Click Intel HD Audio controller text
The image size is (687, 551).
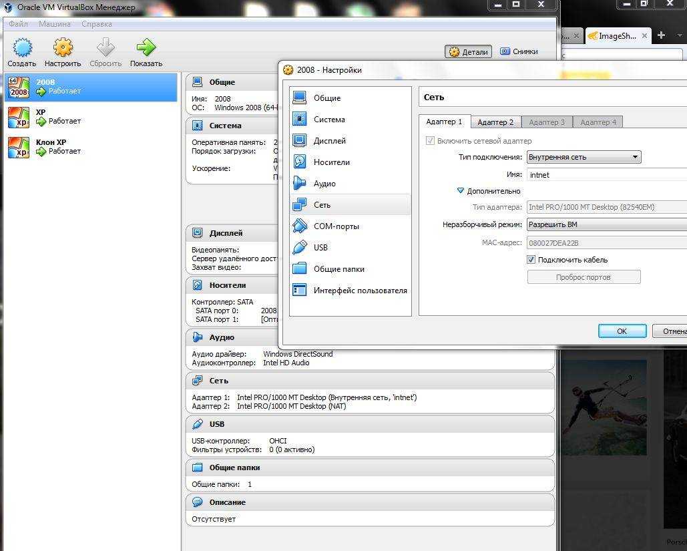[286, 363]
